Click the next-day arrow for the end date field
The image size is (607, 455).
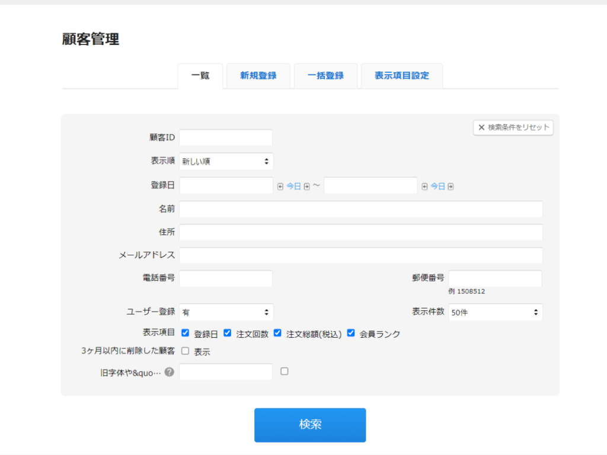pos(451,186)
